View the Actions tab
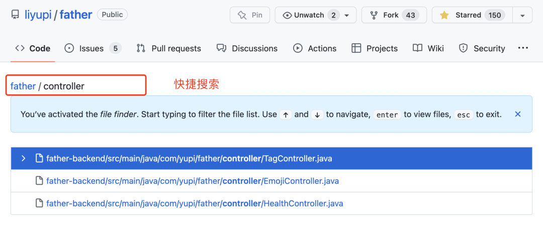The width and height of the screenshot is (543, 238). (x=315, y=48)
